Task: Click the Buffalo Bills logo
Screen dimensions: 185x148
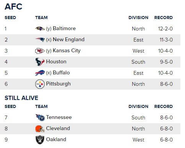Action: pyautogui.click(x=40, y=73)
